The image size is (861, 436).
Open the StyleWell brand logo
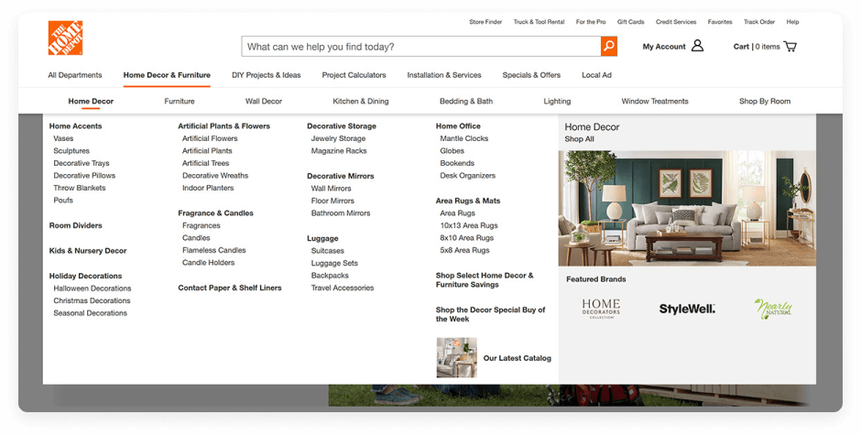(x=687, y=309)
